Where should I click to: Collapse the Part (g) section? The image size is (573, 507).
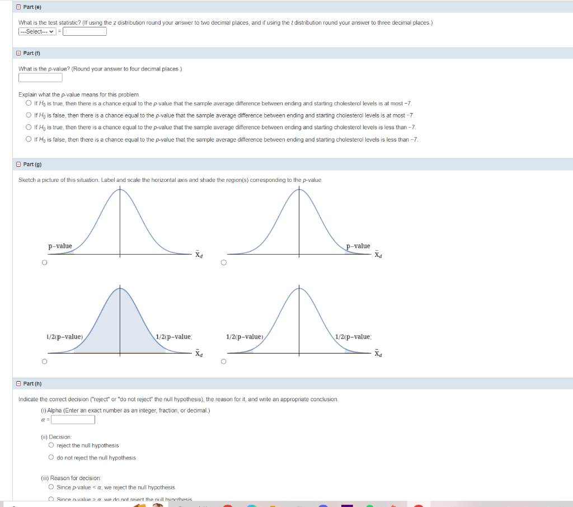(x=17, y=164)
